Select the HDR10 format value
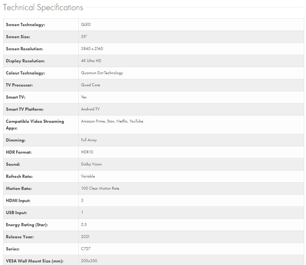Image resolution: width=306 pixels, height=265 pixels. [x=87, y=152]
